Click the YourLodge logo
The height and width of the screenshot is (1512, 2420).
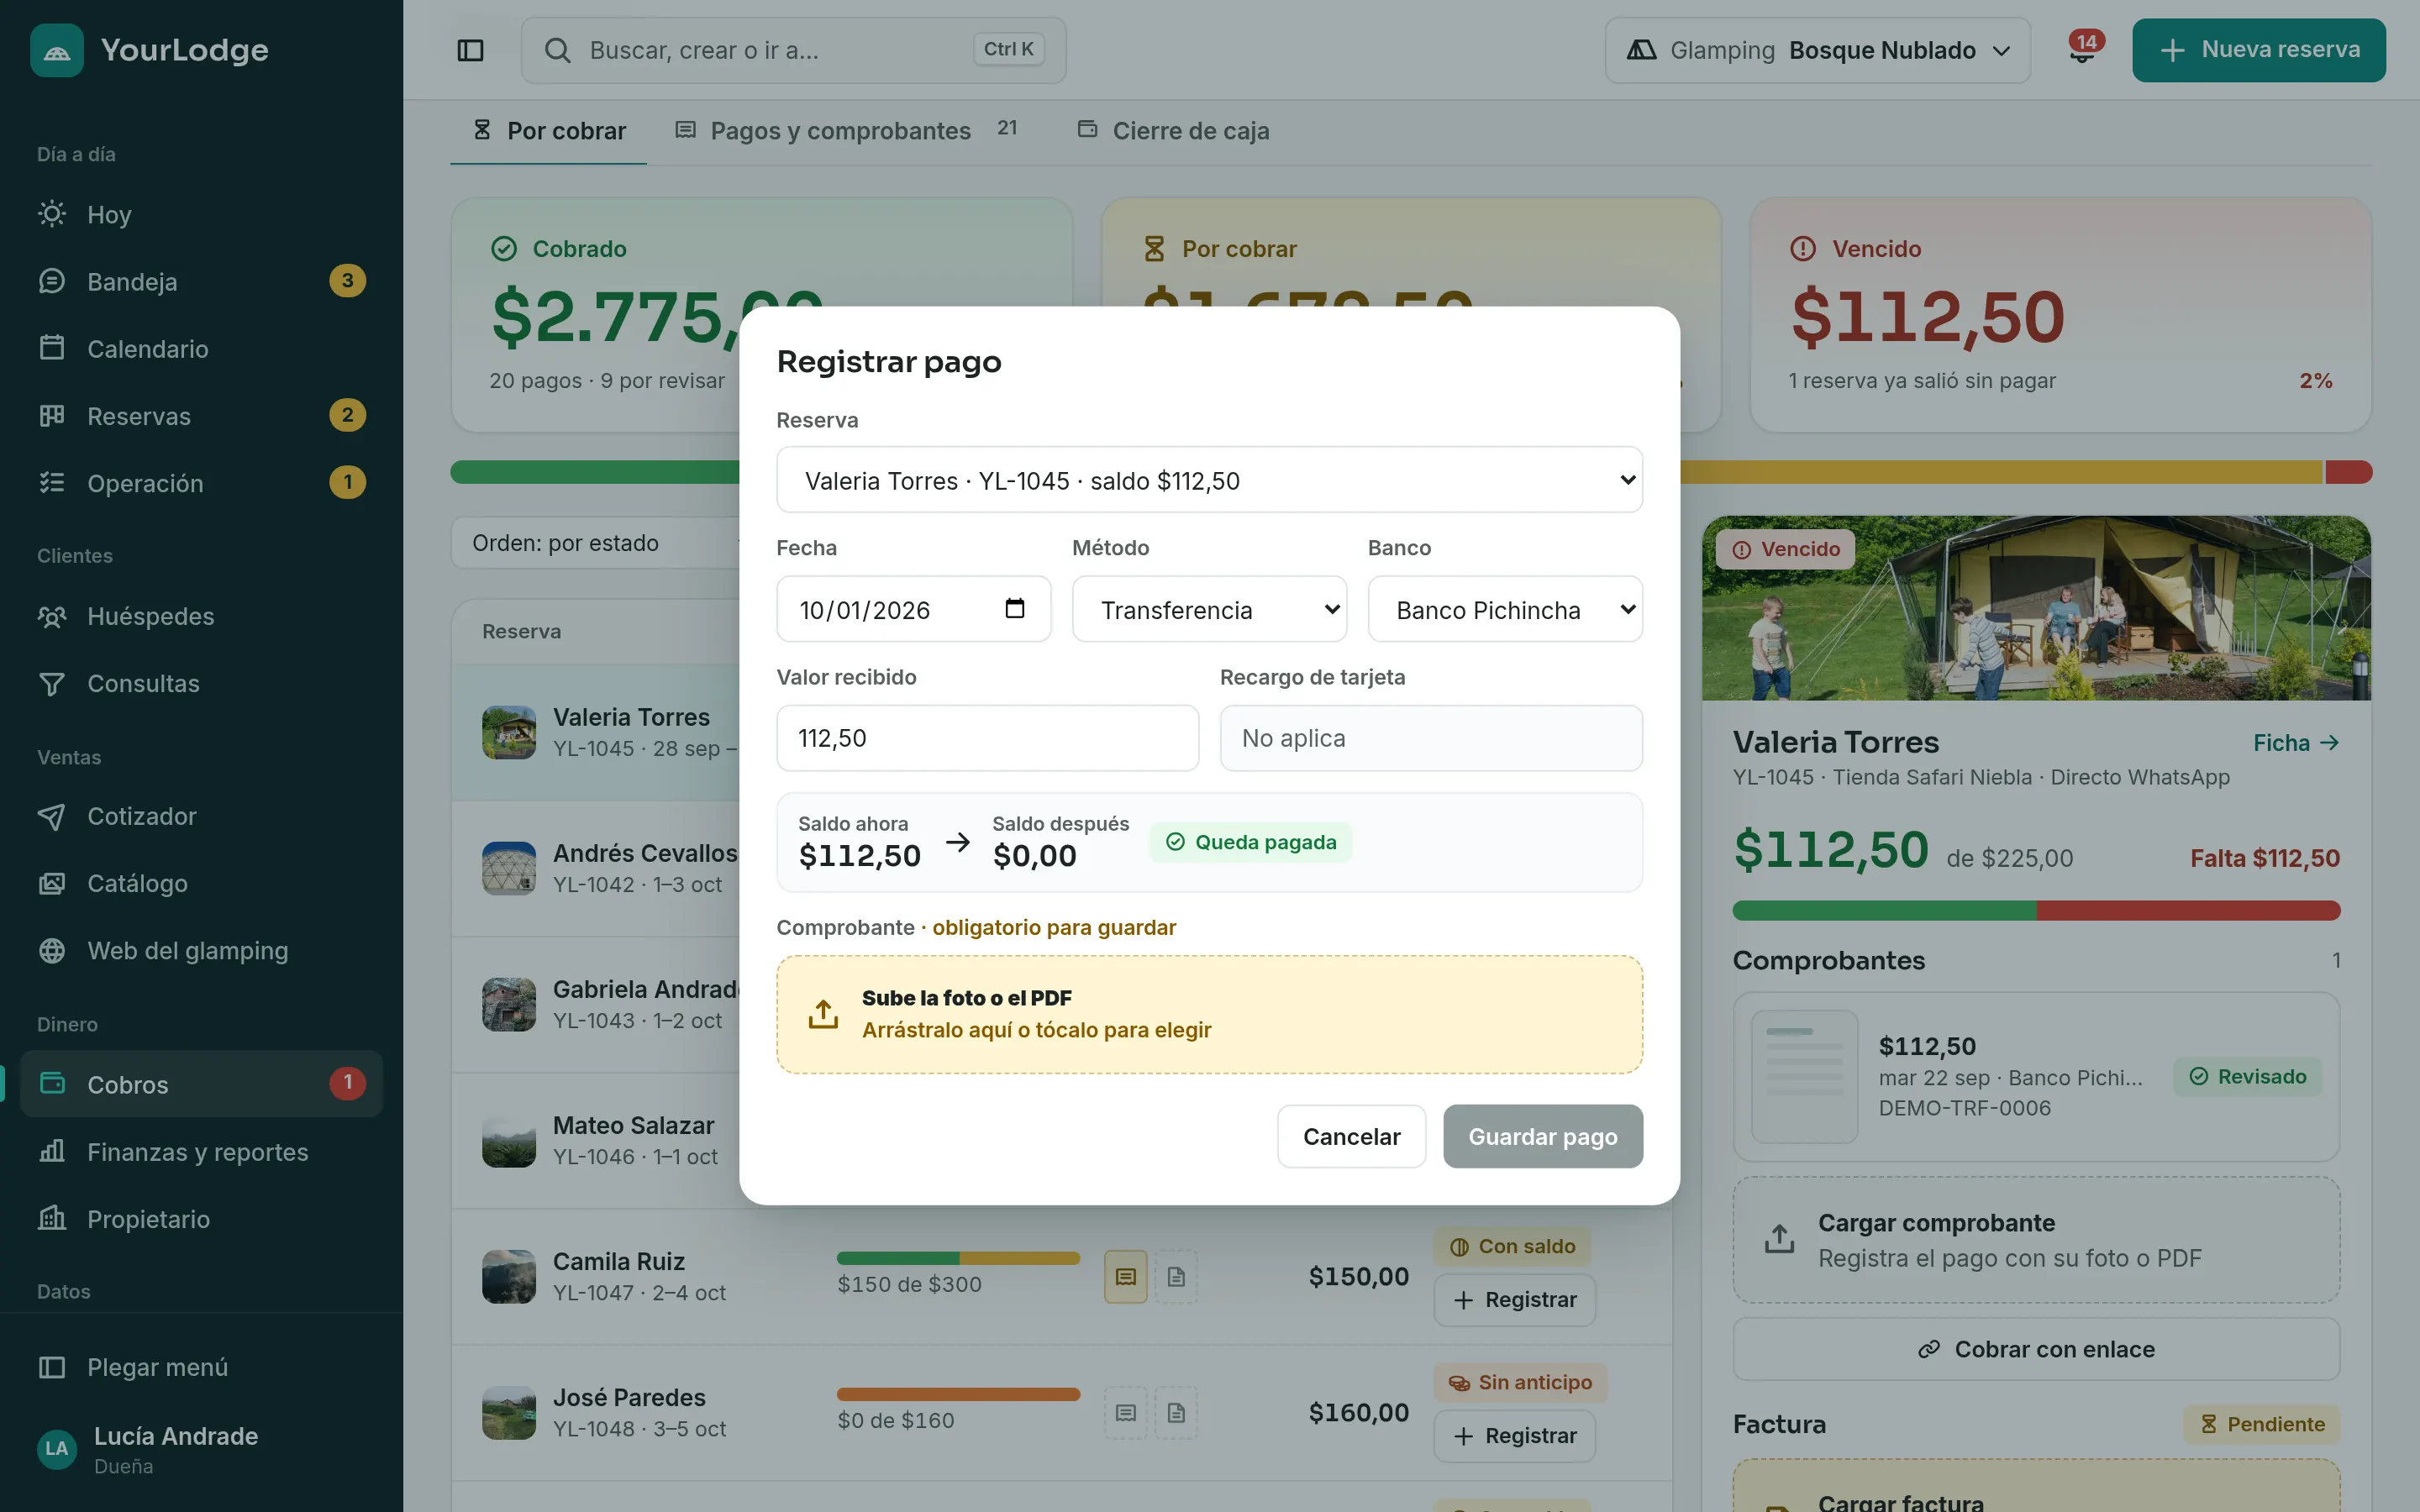pyautogui.click(x=150, y=50)
